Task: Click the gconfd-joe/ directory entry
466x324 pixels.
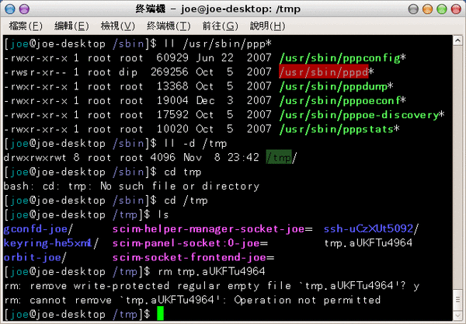Action: 38,229
